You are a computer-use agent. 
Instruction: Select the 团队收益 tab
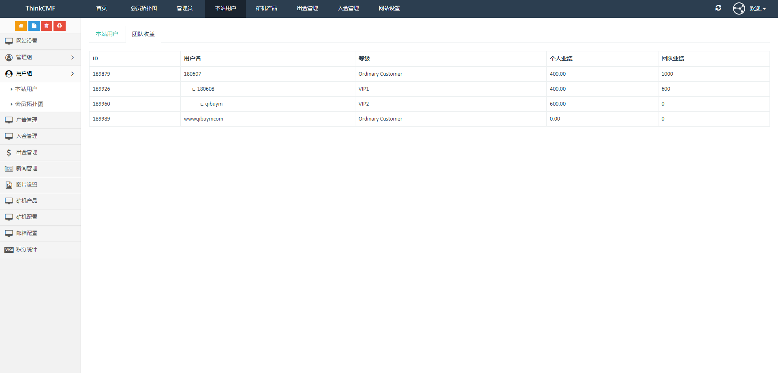tap(143, 34)
